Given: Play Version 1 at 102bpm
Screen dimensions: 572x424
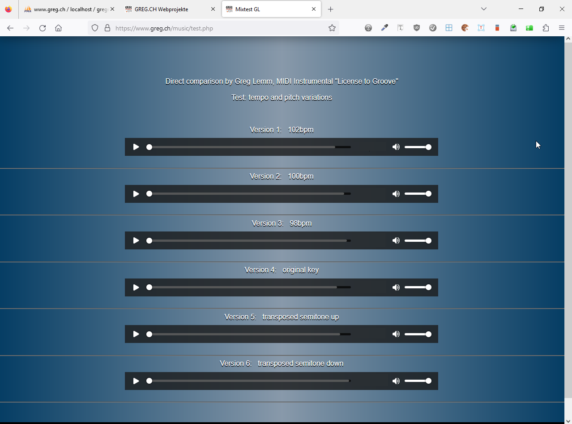Looking at the screenshot, I should [x=136, y=147].
